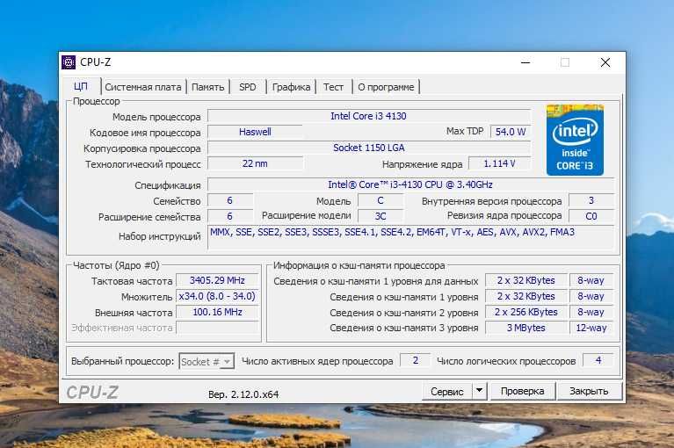
Task: Open the Системная плата tab
Action: pyautogui.click(x=143, y=87)
